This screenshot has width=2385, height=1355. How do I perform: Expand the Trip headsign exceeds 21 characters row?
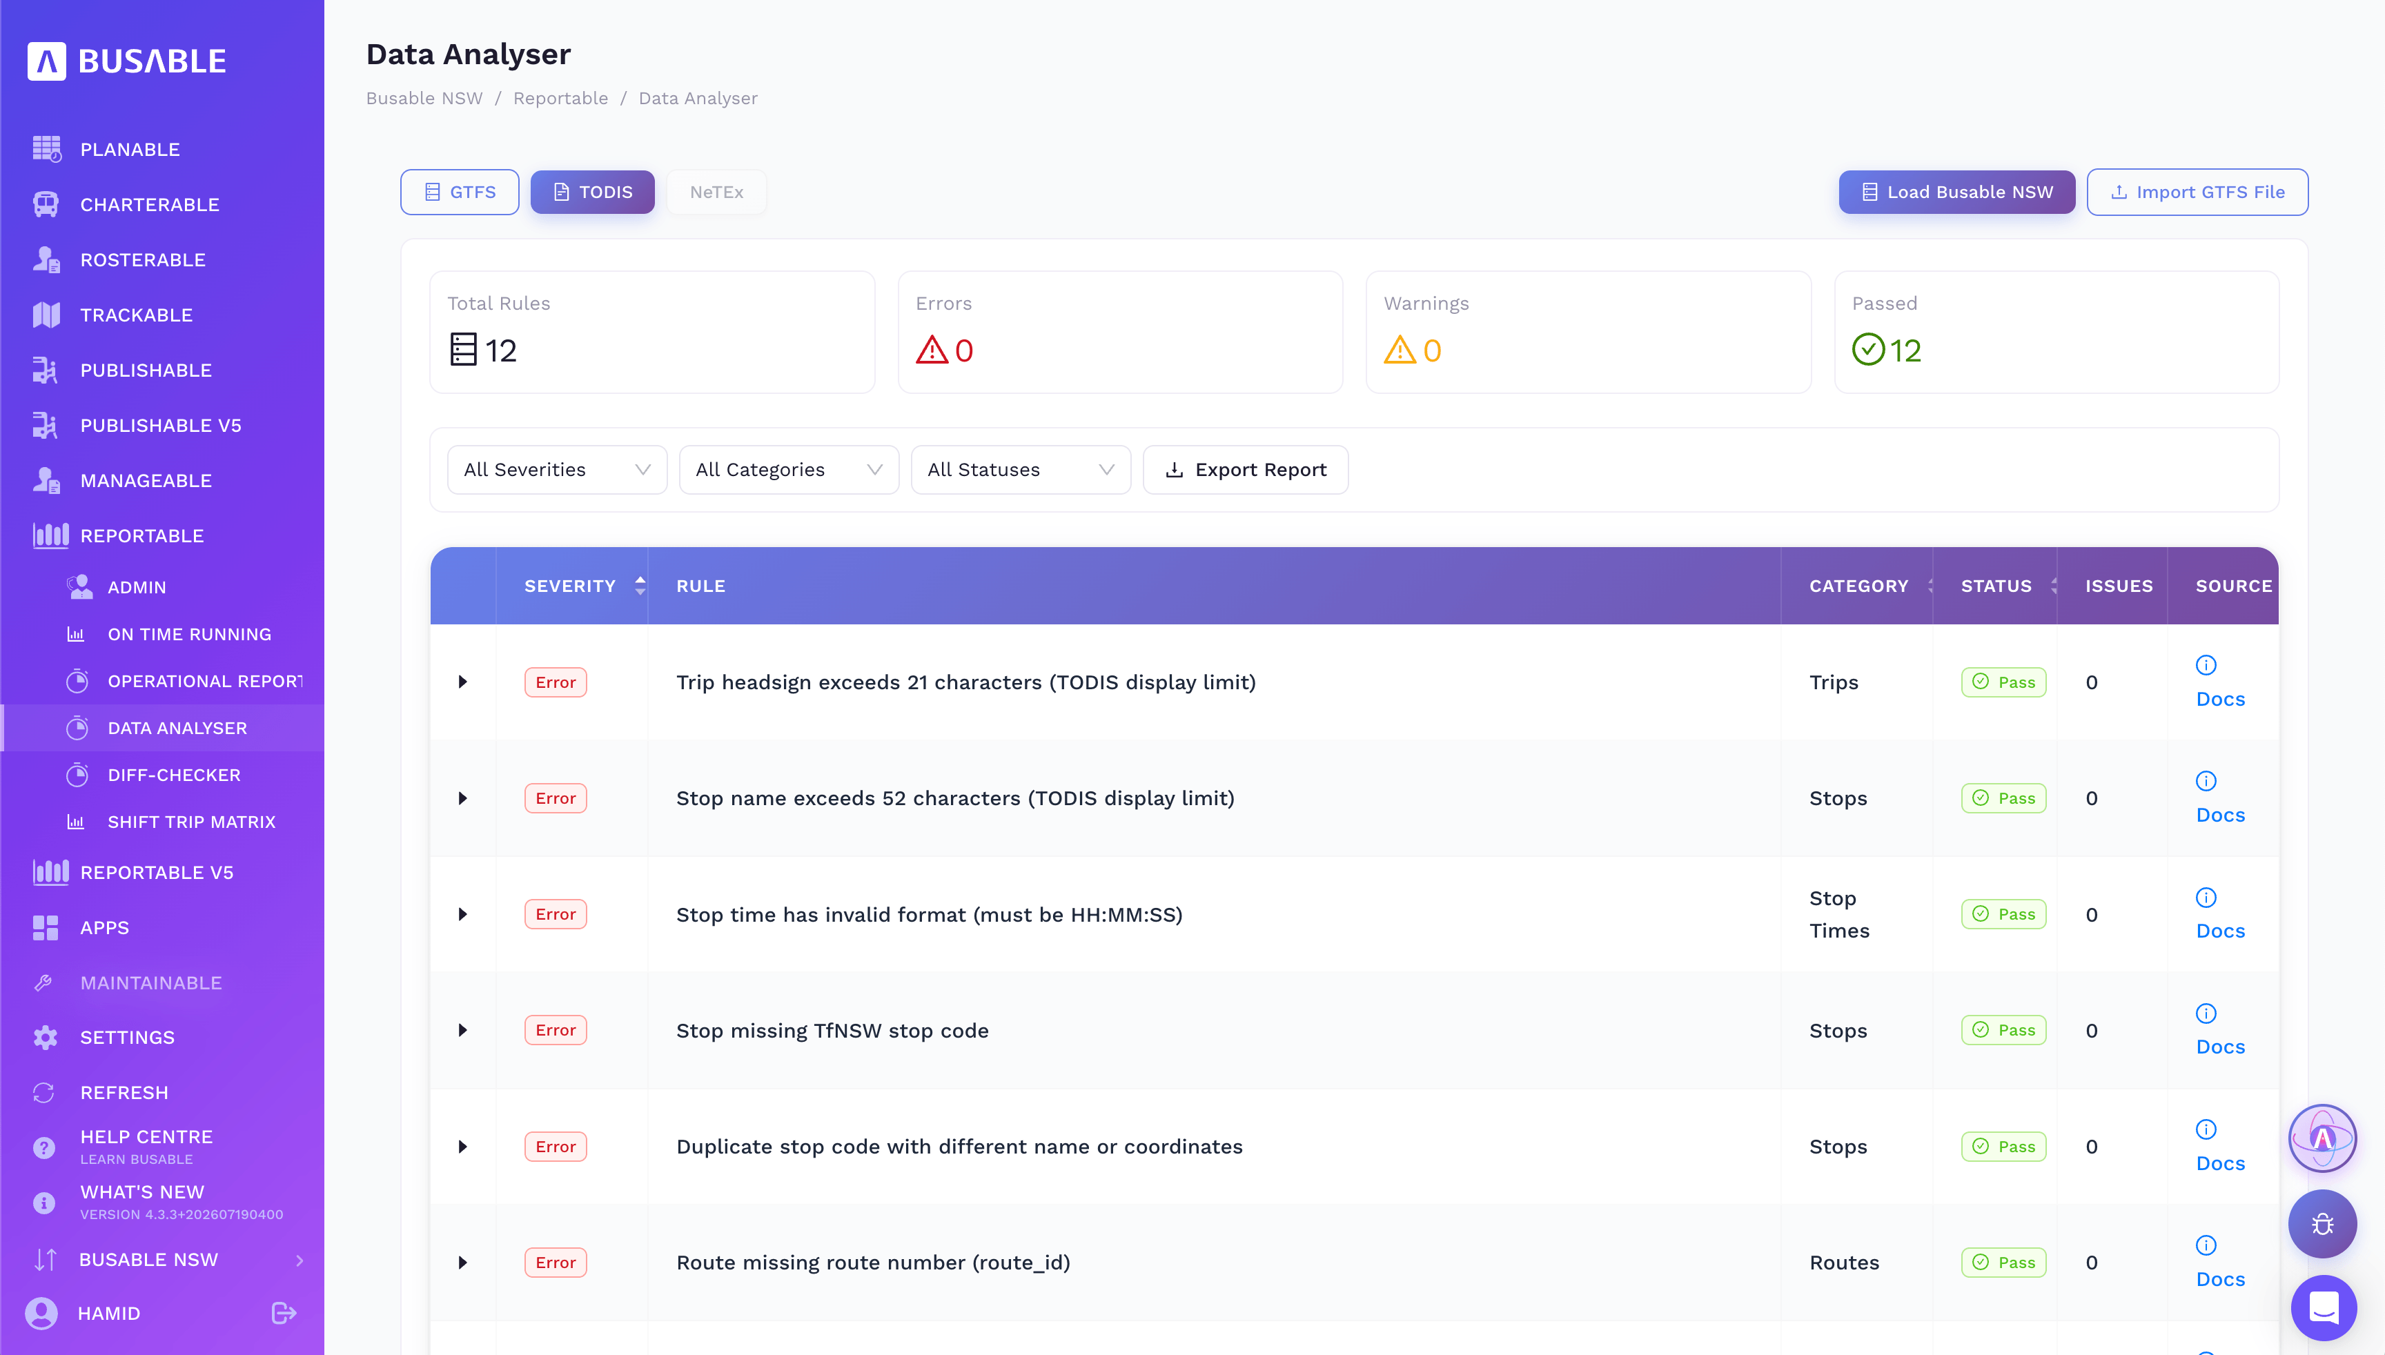(x=462, y=682)
